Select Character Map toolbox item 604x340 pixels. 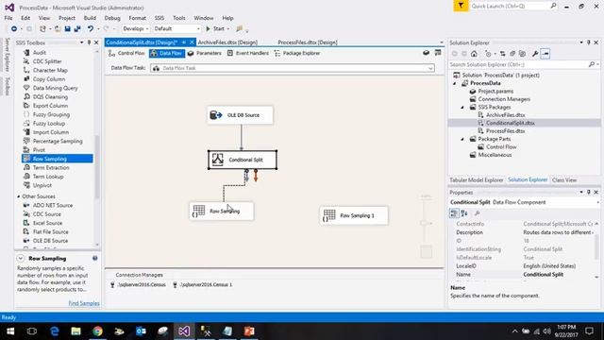pos(50,70)
